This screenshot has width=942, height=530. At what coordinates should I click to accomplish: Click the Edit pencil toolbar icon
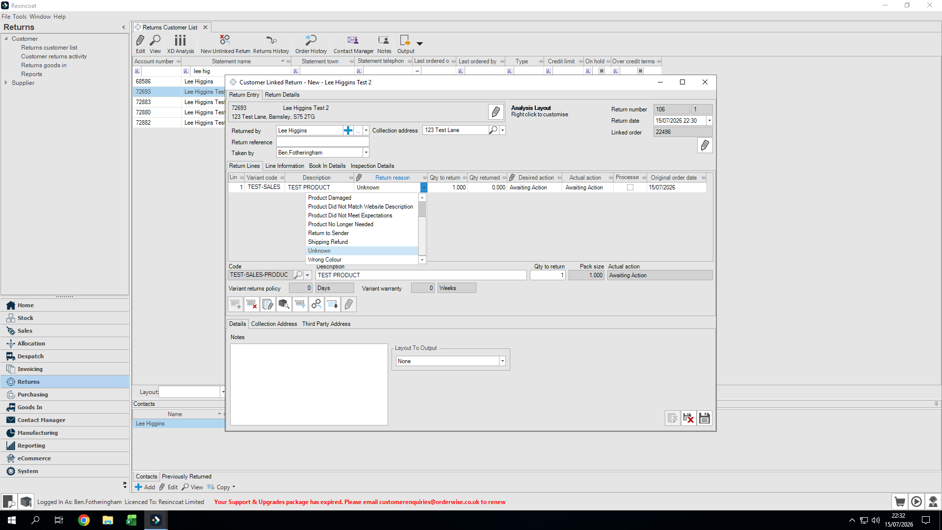(x=140, y=44)
